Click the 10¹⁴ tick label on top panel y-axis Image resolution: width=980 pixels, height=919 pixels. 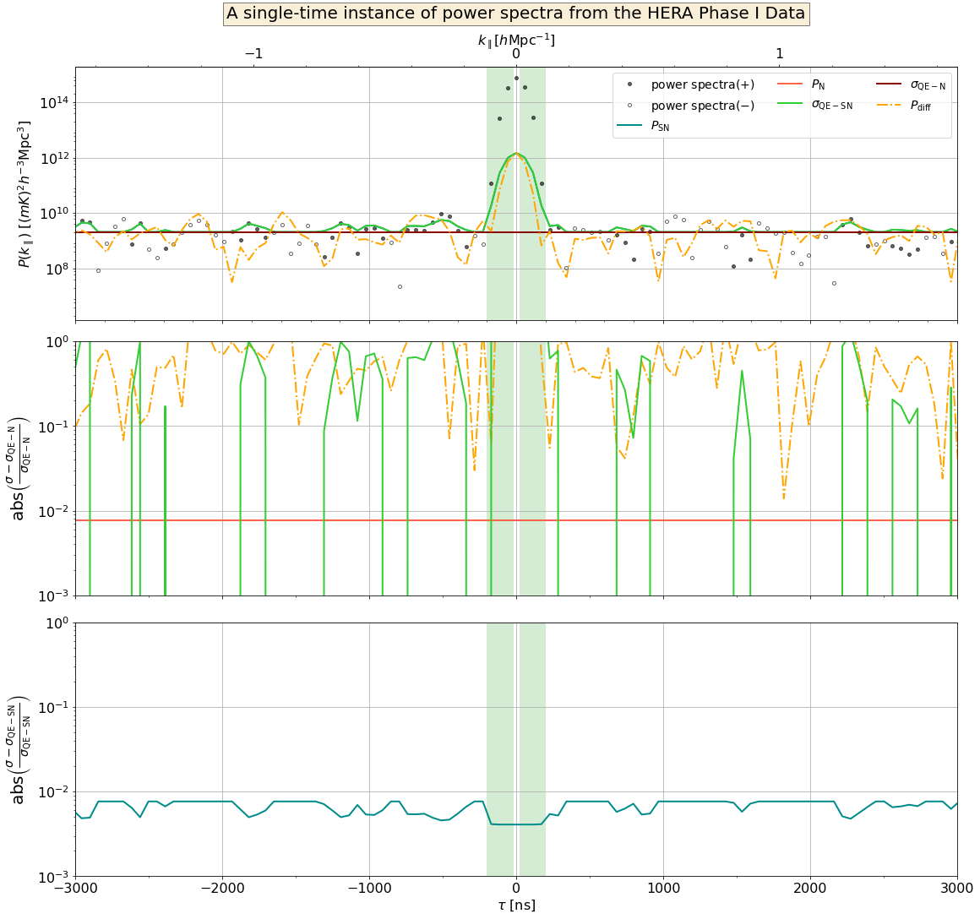tap(52, 103)
